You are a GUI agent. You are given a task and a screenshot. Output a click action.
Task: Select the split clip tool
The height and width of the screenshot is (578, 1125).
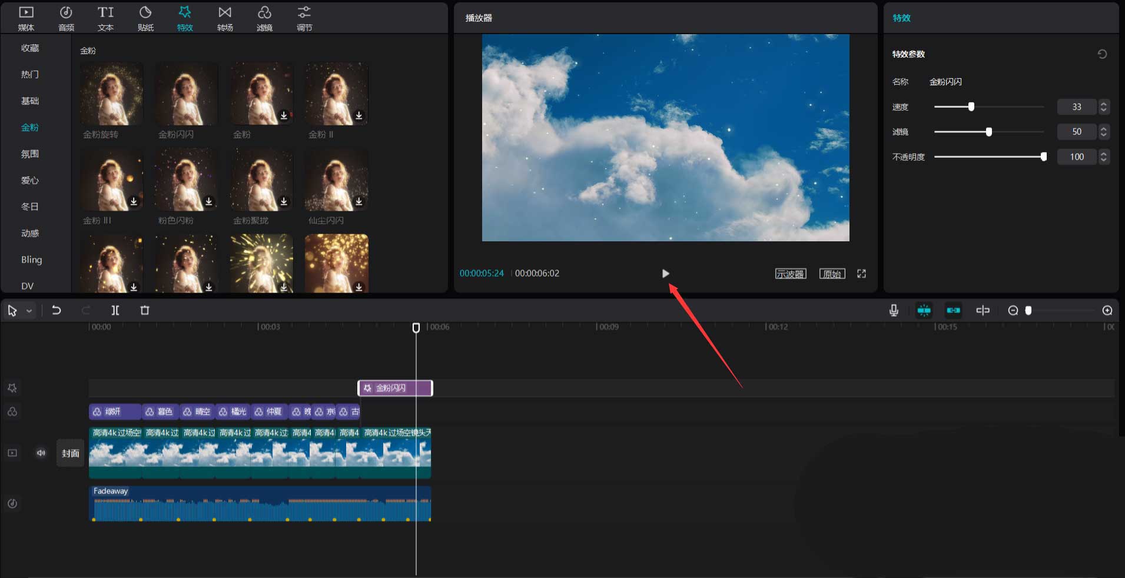coord(115,310)
